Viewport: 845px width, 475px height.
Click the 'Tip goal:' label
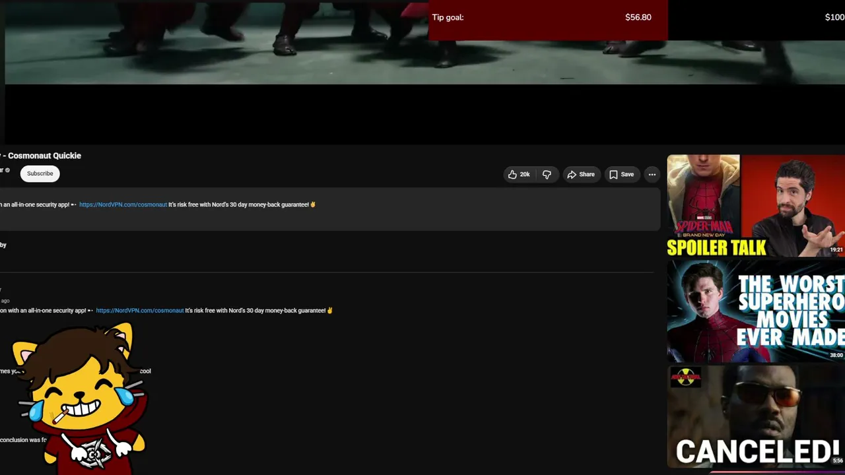(x=448, y=17)
